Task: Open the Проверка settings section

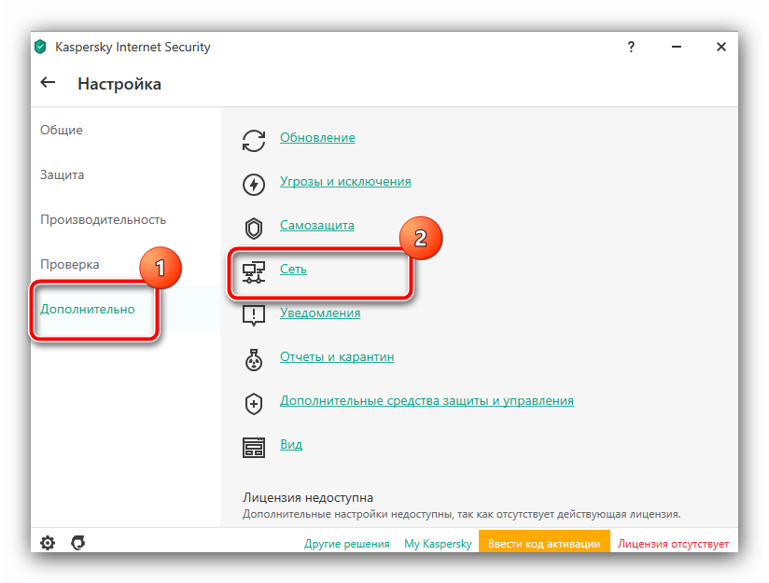Action: point(70,264)
